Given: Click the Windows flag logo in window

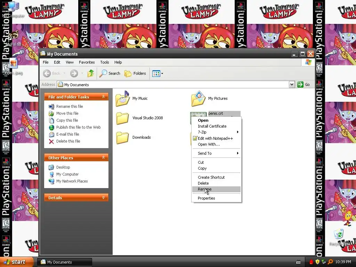Looking at the screenshot, I should (308, 62).
